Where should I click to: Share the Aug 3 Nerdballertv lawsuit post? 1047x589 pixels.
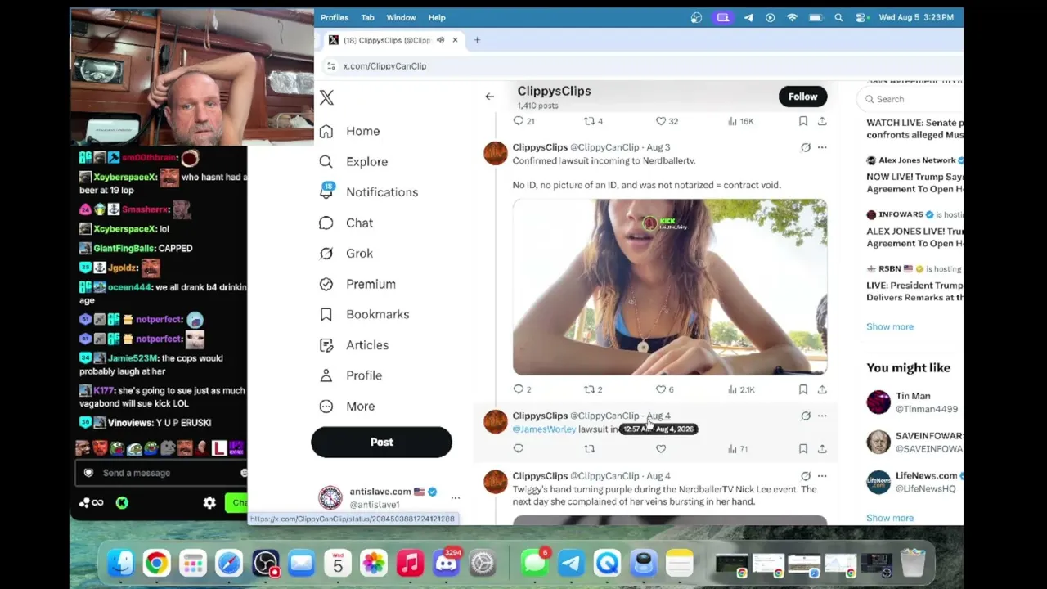pyautogui.click(x=822, y=389)
